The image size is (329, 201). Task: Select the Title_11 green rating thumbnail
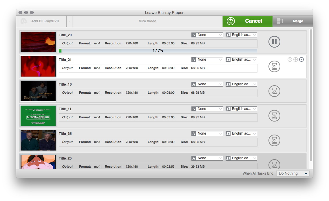coord(38,116)
